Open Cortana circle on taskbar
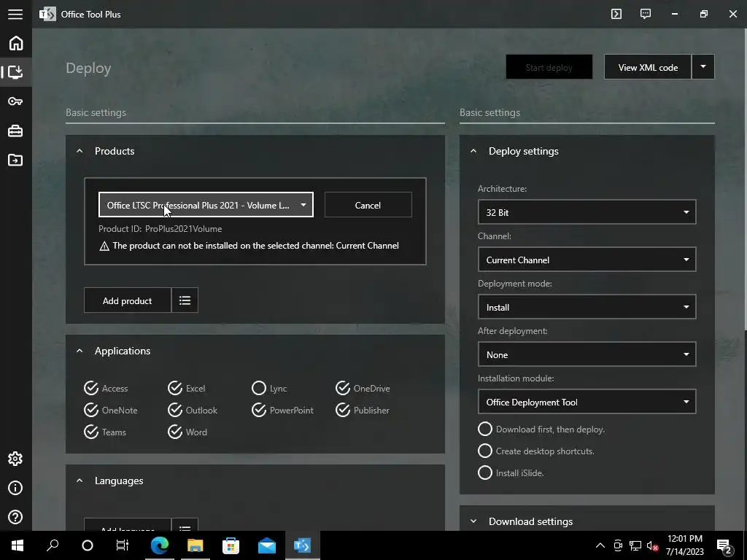 tap(88, 545)
